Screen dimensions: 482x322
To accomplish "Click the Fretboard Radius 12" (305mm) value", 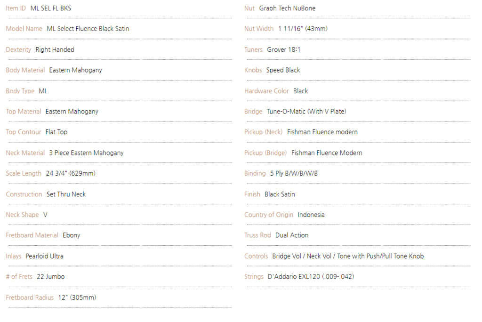I will [x=77, y=298].
